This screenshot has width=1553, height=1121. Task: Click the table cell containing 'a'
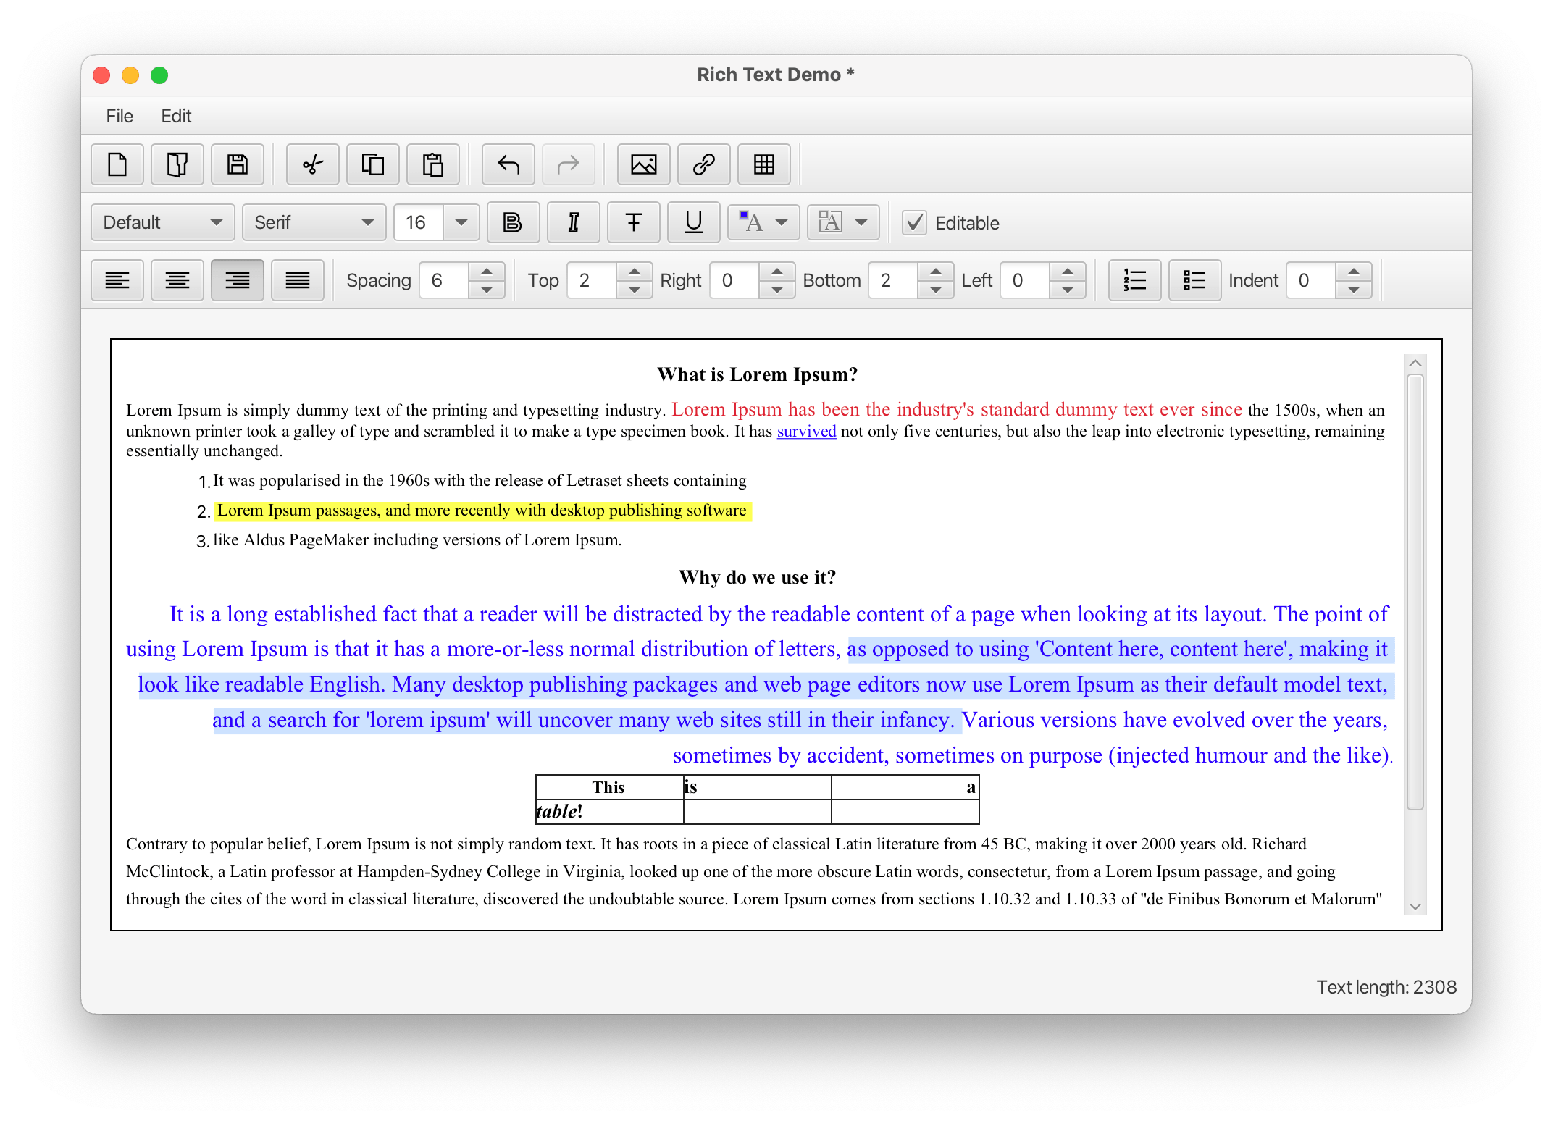coord(905,787)
